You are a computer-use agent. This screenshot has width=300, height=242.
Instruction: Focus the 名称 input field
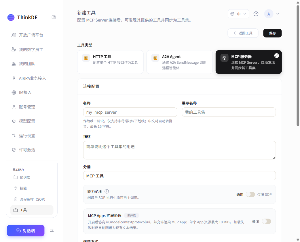pyautogui.click(x=130, y=112)
